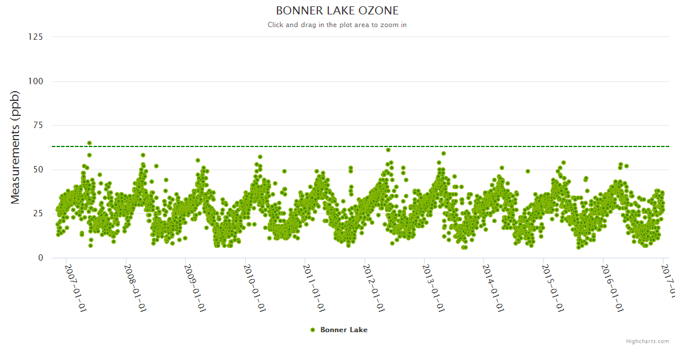This screenshot has width=675, height=346.
Task: Click the green legend marker dot
Action: (x=313, y=330)
